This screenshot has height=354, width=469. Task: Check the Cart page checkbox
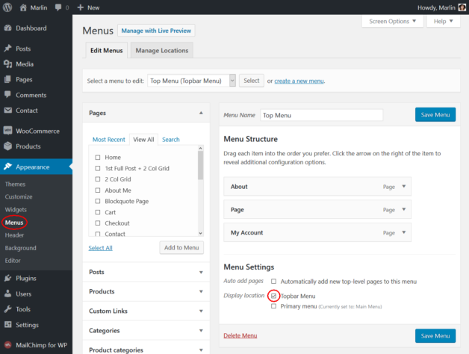coord(98,212)
